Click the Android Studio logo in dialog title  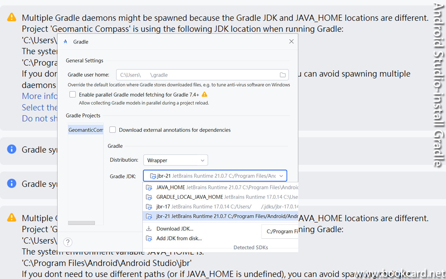click(66, 42)
